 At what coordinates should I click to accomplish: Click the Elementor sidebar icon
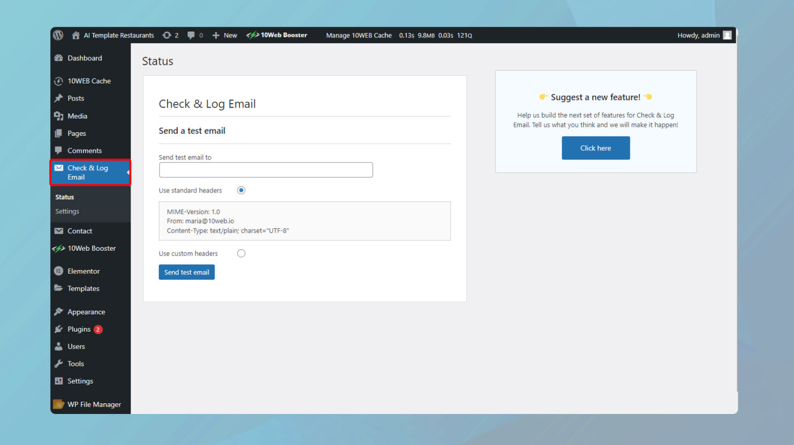point(59,271)
